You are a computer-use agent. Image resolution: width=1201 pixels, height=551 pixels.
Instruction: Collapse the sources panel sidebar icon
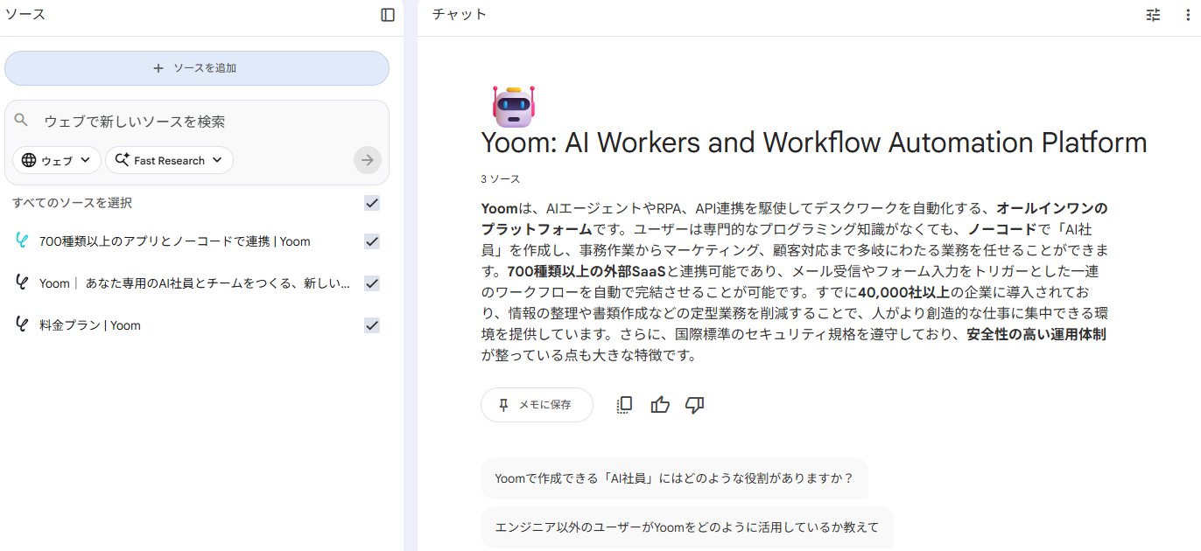click(x=388, y=15)
